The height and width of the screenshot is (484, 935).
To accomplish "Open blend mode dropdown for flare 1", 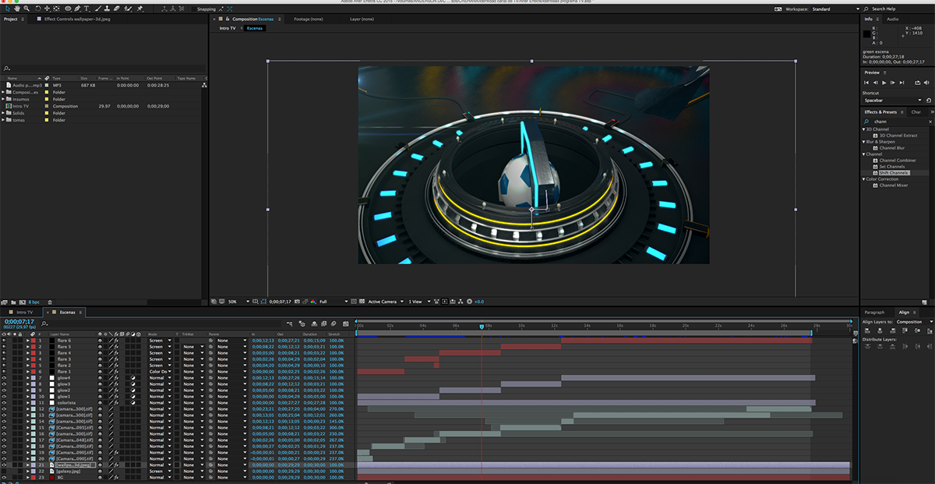I will 161,372.
